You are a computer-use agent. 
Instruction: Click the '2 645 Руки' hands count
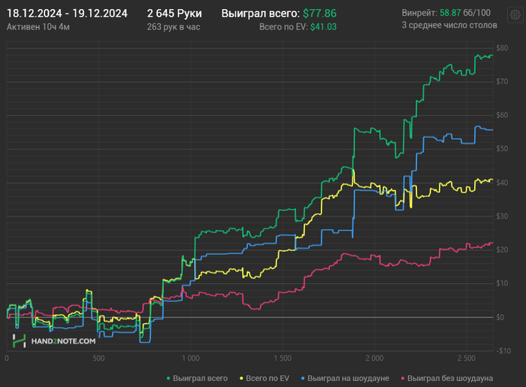pos(174,14)
